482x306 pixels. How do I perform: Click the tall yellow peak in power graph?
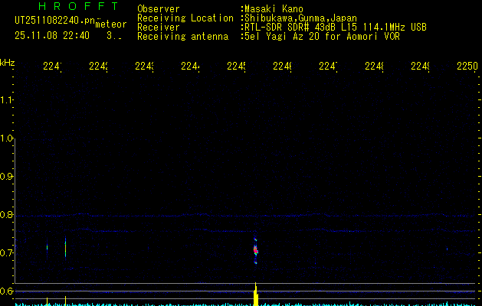point(256,294)
